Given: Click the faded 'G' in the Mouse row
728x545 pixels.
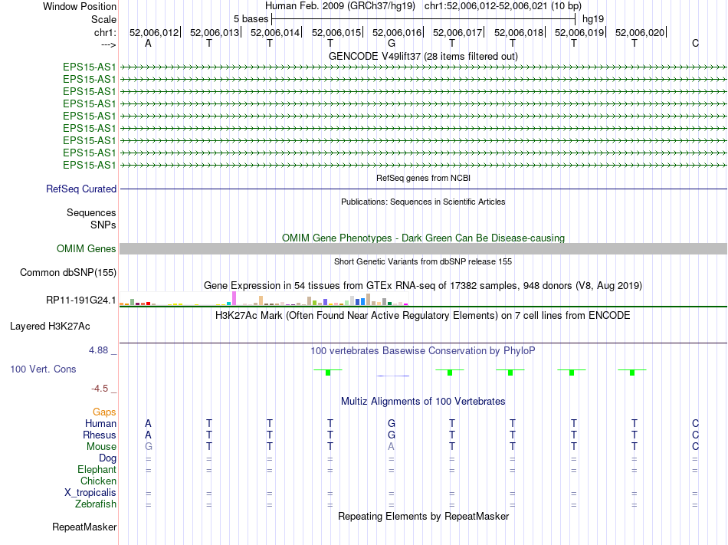Looking at the screenshot, I should coord(148,447).
